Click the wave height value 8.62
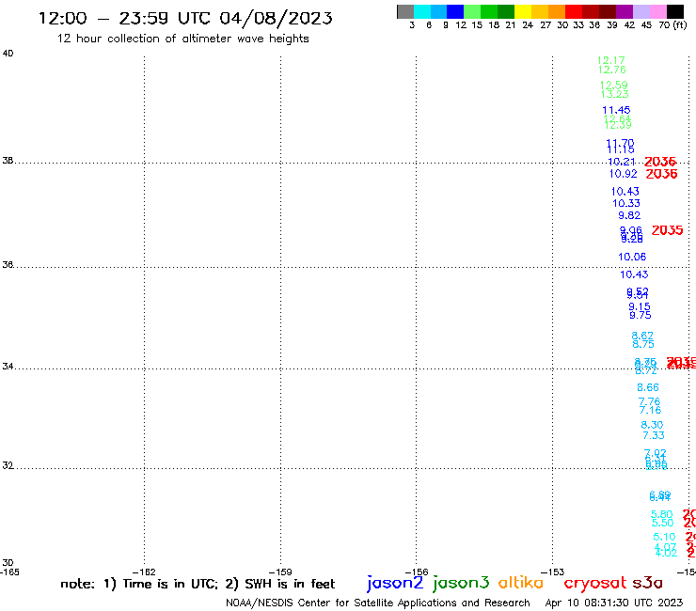696x611 pixels. 642,336
